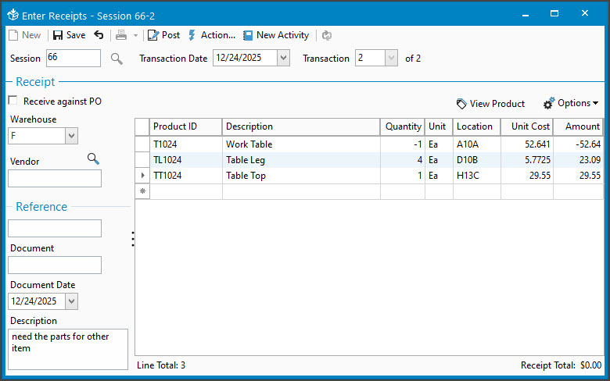
Task: Click the printer icon in toolbar
Action: [121, 35]
